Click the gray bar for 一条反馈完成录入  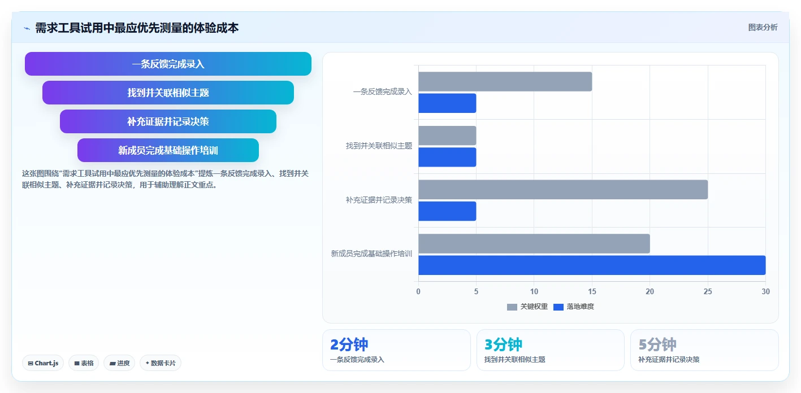click(505, 81)
